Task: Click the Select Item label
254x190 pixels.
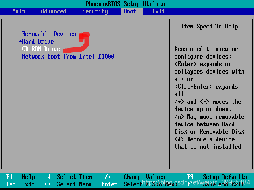Action: (x=74, y=177)
